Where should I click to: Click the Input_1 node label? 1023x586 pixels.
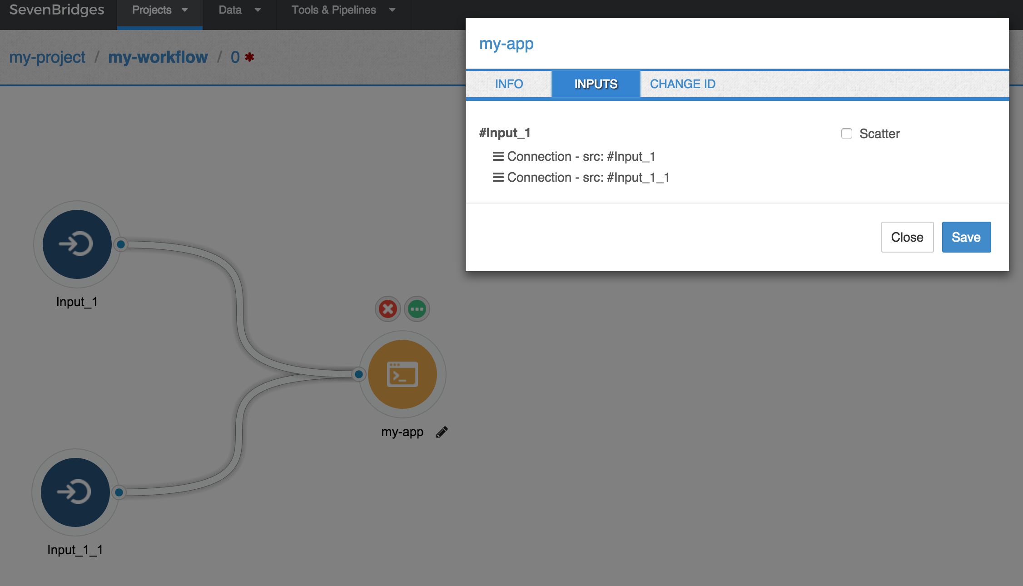[77, 302]
